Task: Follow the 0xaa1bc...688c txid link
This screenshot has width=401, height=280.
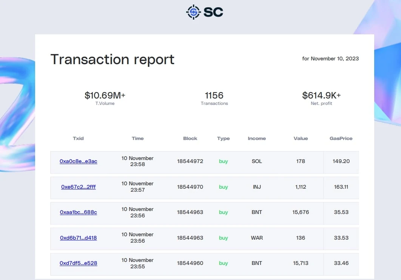Action: [x=78, y=212]
